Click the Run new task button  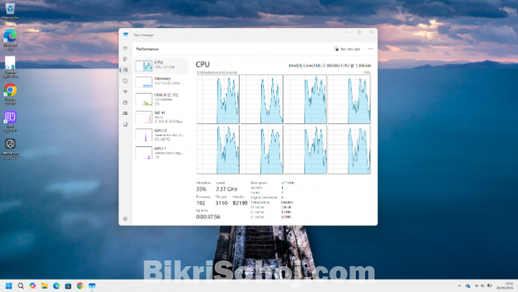347,49
